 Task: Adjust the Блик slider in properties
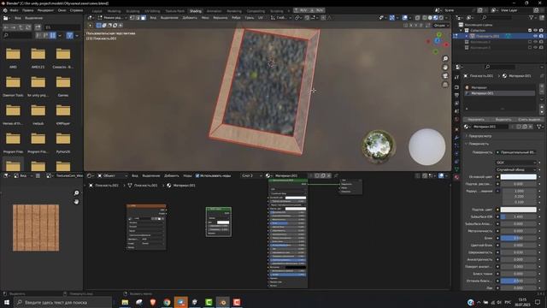[x=519, y=238]
